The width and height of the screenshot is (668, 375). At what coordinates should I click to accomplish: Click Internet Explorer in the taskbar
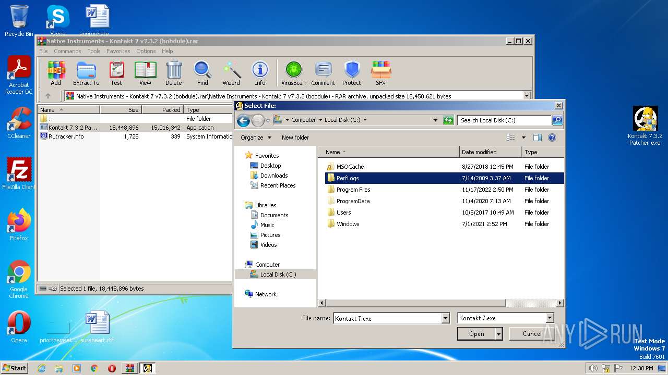[41, 368]
